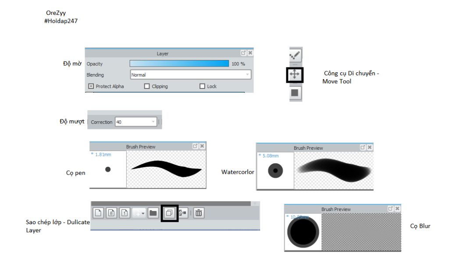Image resolution: width=449 pixels, height=271 pixels.
Task: Create a new layer folder
Action: click(x=153, y=213)
